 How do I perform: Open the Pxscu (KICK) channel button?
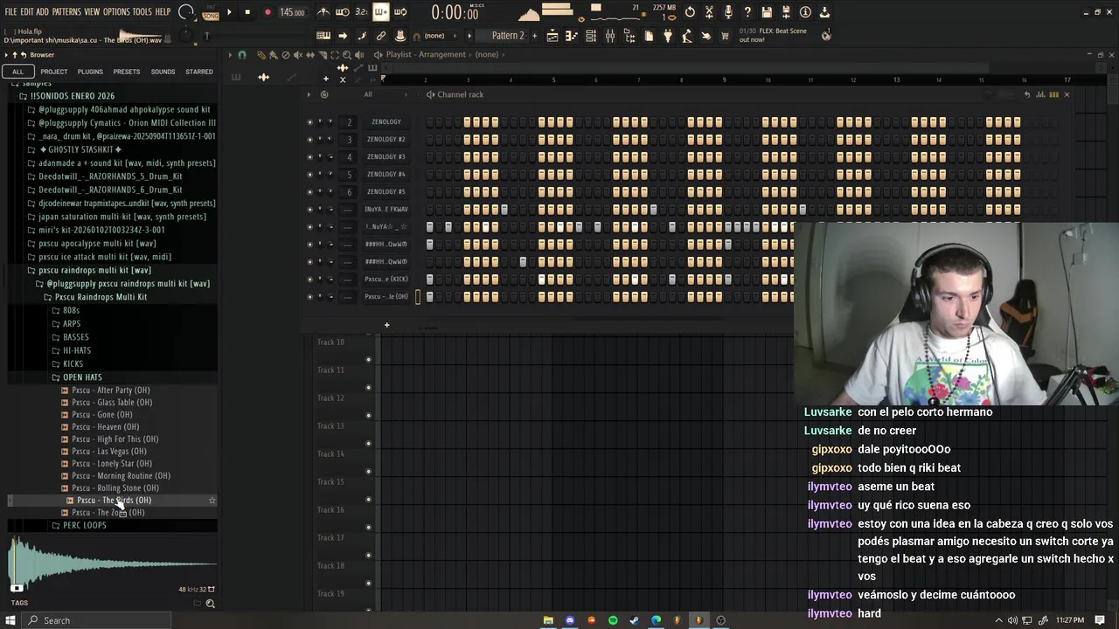tap(386, 280)
